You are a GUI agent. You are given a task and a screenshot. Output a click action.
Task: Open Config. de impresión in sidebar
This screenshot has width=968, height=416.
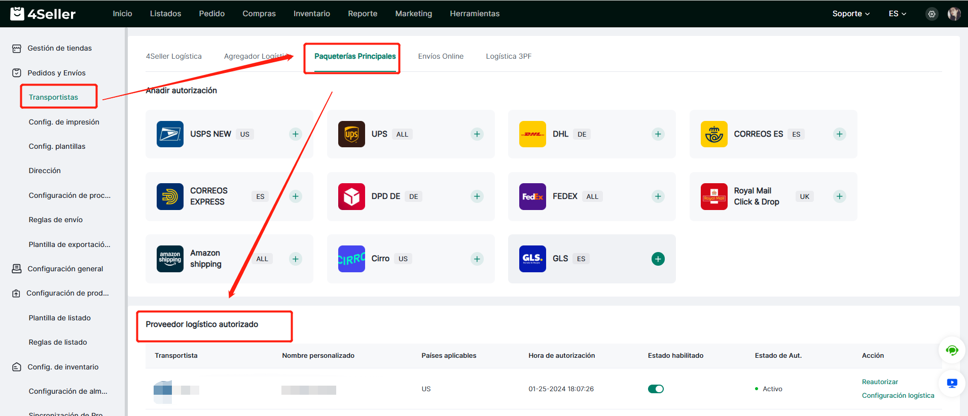coord(64,122)
